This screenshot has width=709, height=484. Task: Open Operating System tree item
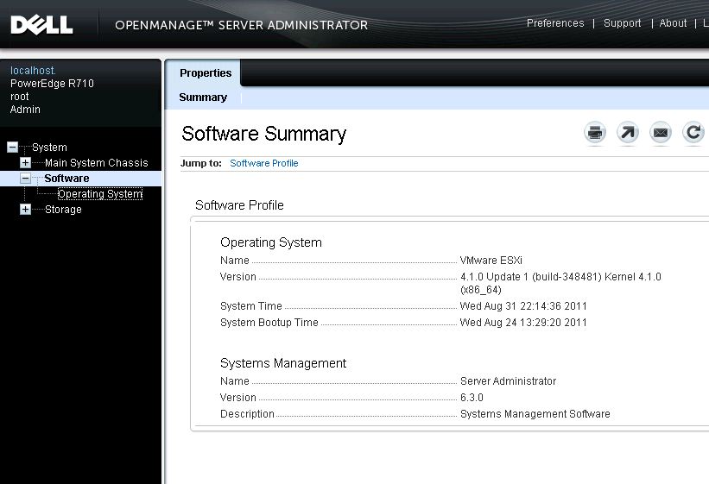[x=100, y=194]
